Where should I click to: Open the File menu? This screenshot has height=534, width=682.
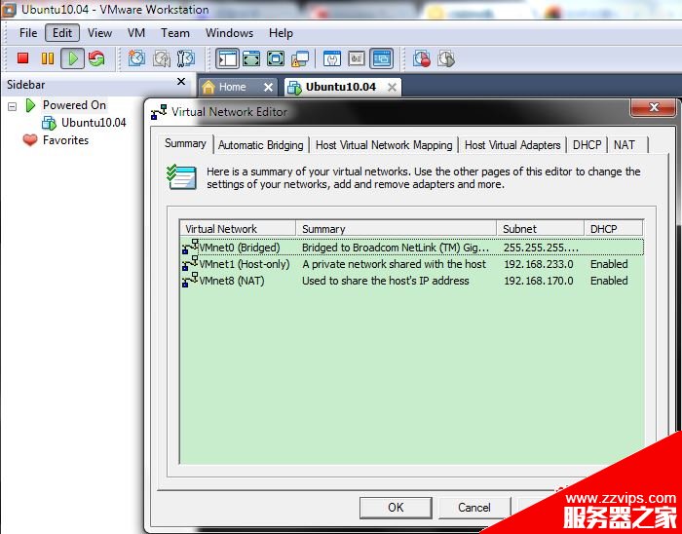(x=28, y=33)
